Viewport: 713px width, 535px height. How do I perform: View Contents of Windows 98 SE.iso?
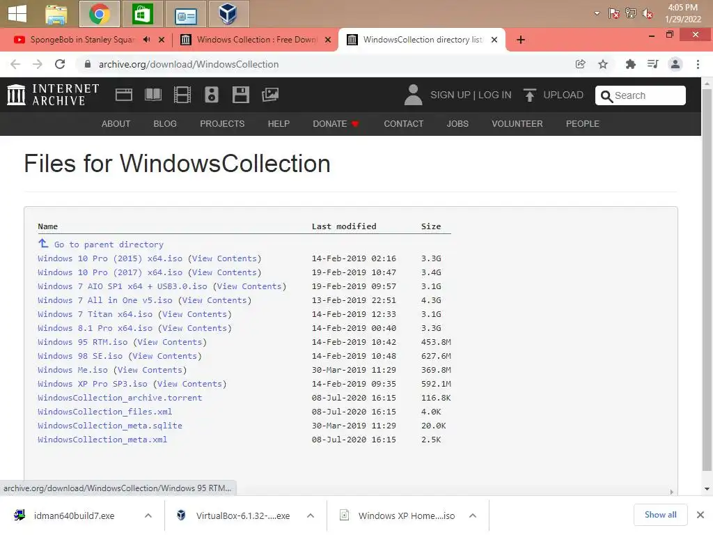point(164,356)
